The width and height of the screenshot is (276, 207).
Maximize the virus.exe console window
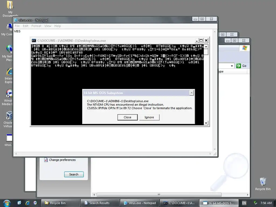(201, 40)
